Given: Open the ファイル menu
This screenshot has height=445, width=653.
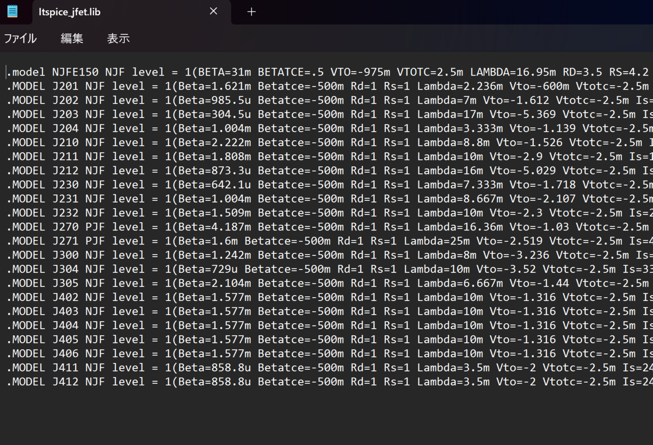Looking at the screenshot, I should click(20, 39).
